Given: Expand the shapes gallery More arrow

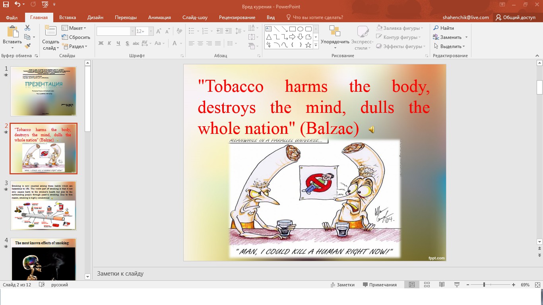Looking at the screenshot, I should (x=316, y=45).
